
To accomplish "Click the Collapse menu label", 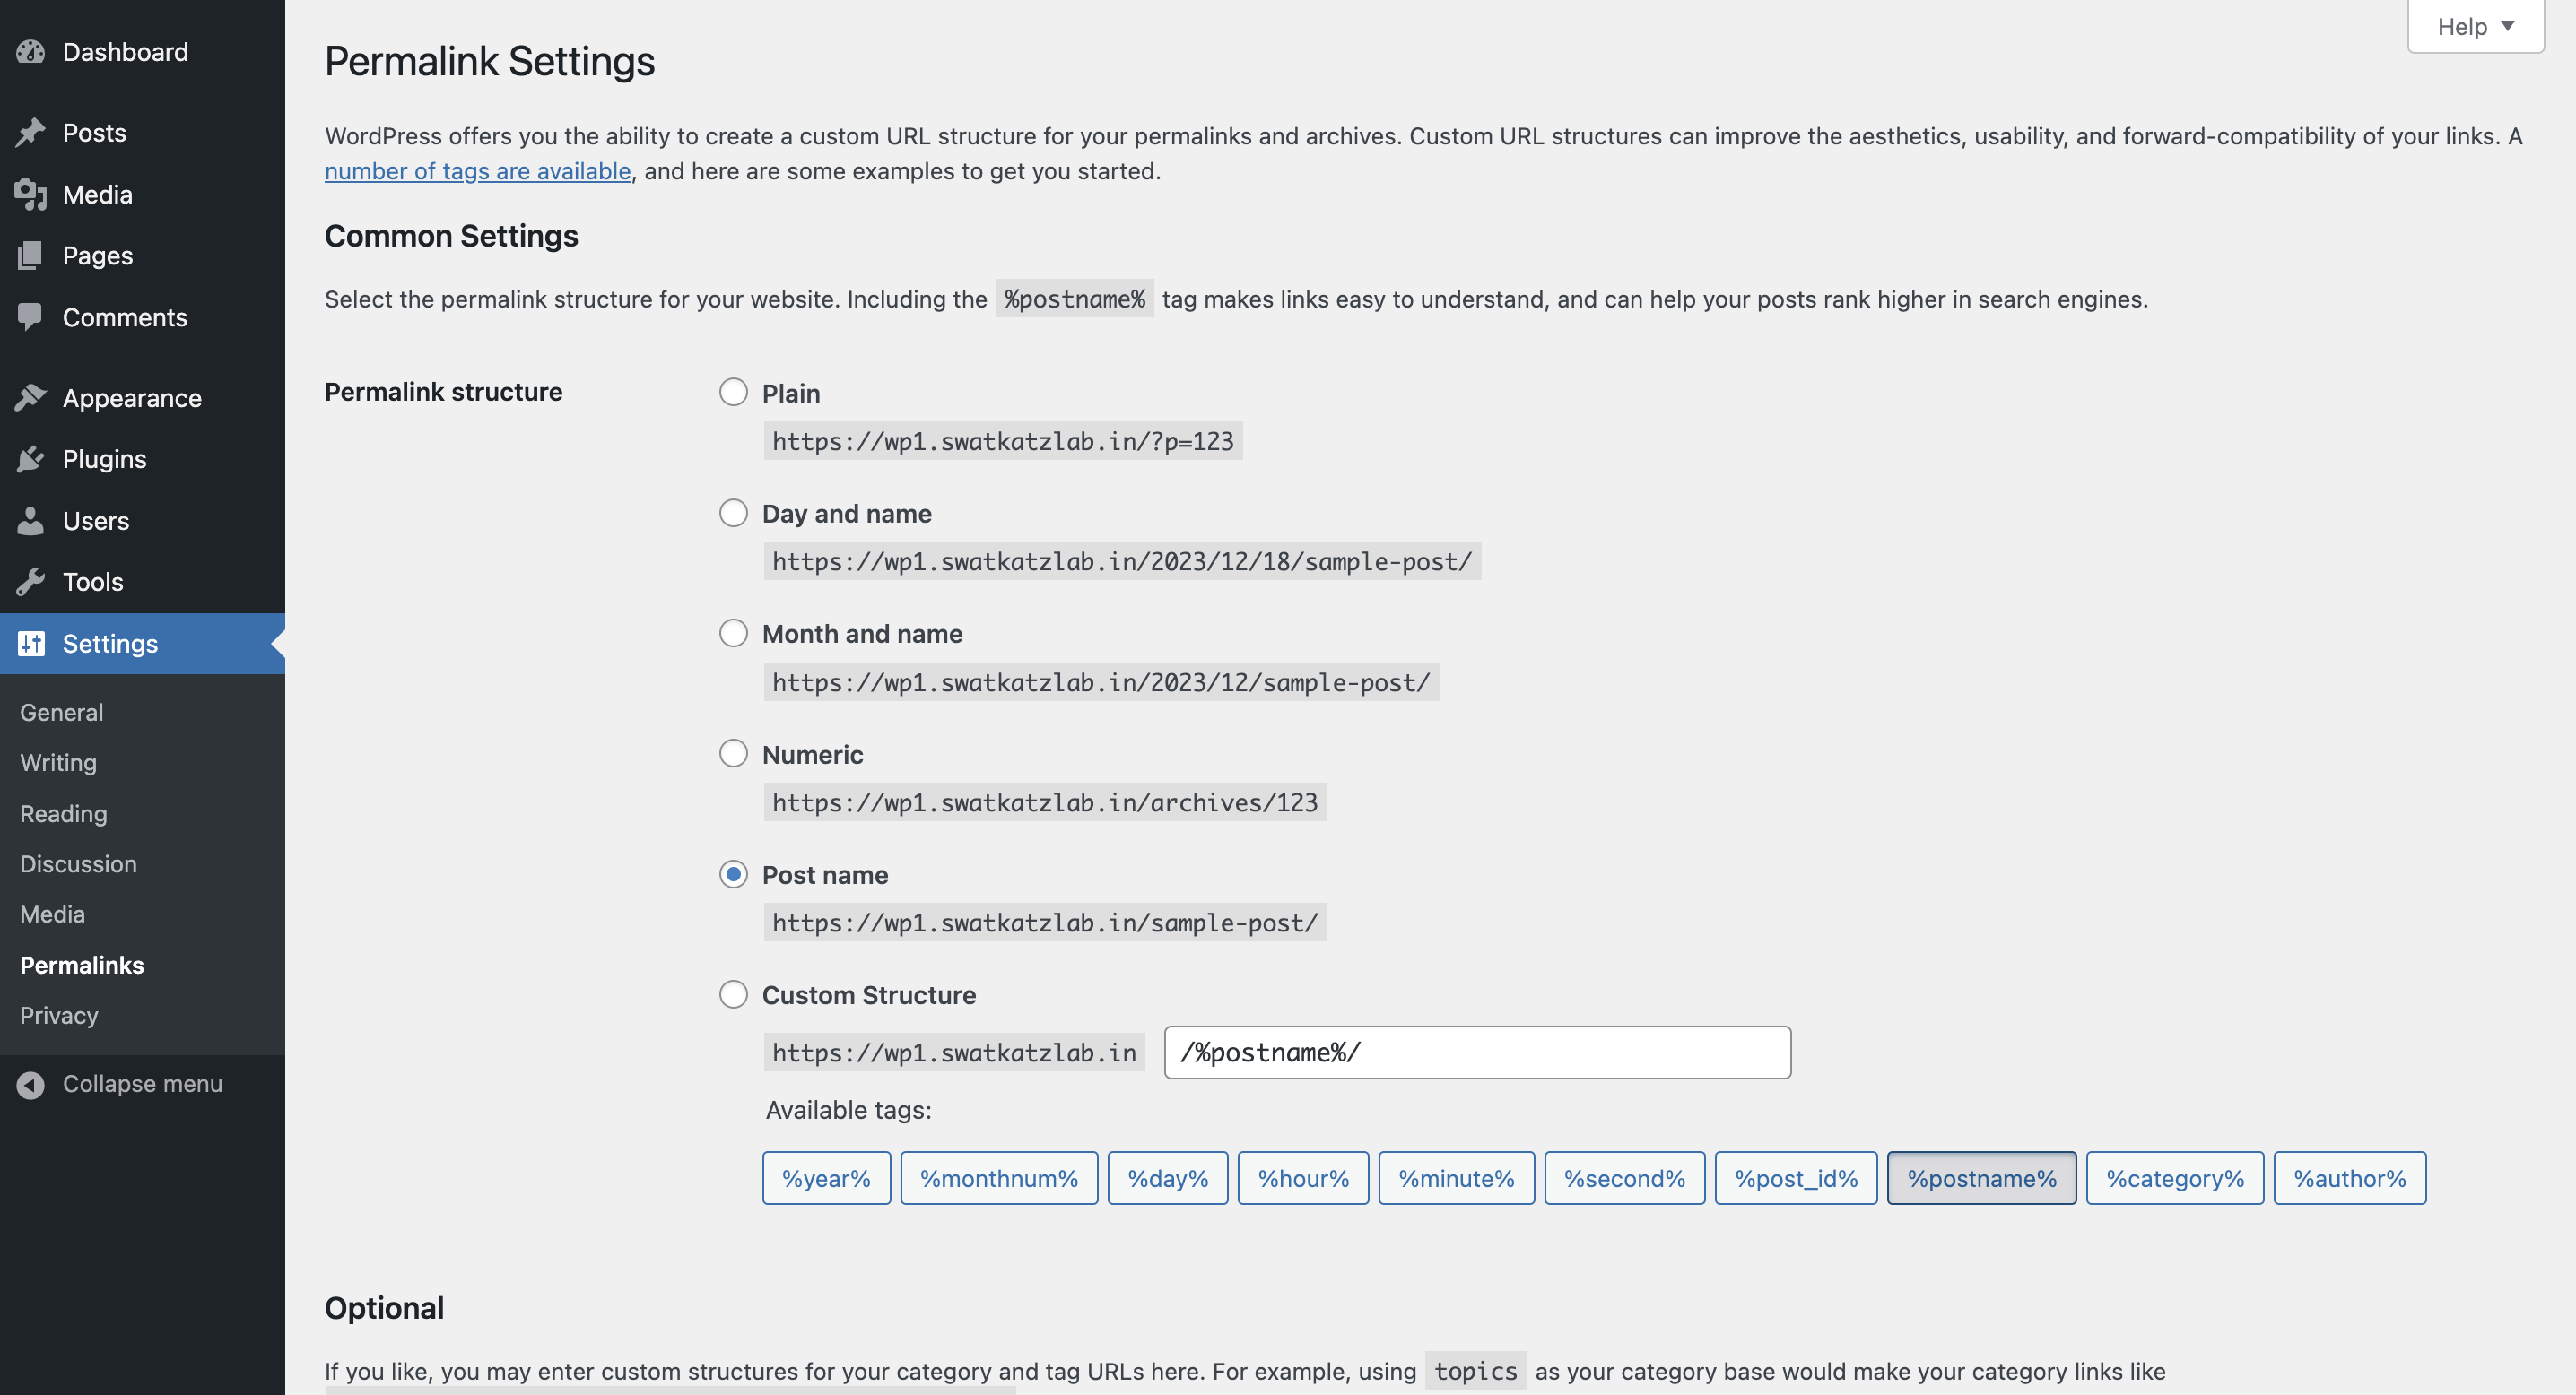I will (142, 1084).
